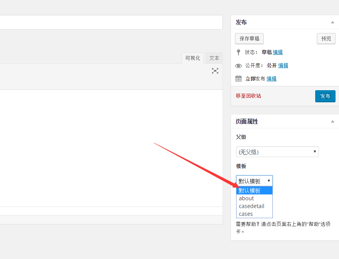
Task: Click the 预览 preview button
Action: [x=326, y=38]
